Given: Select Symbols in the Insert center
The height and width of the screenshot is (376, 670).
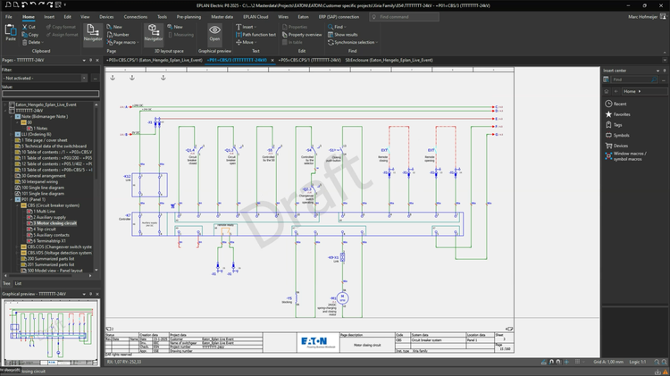Looking at the screenshot, I should pyautogui.click(x=620, y=135).
